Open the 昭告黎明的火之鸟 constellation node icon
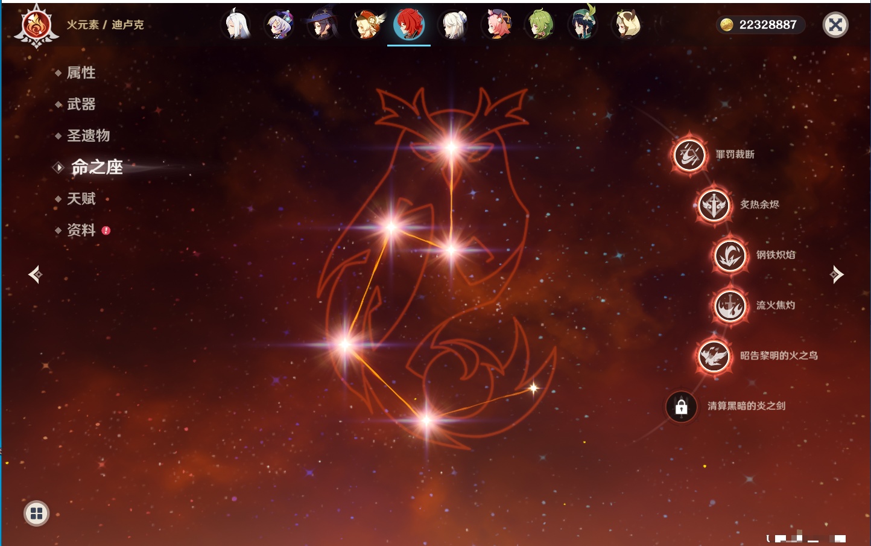Image resolution: width=871 pixels, height=546 pixels. click(x=714, y=356)
